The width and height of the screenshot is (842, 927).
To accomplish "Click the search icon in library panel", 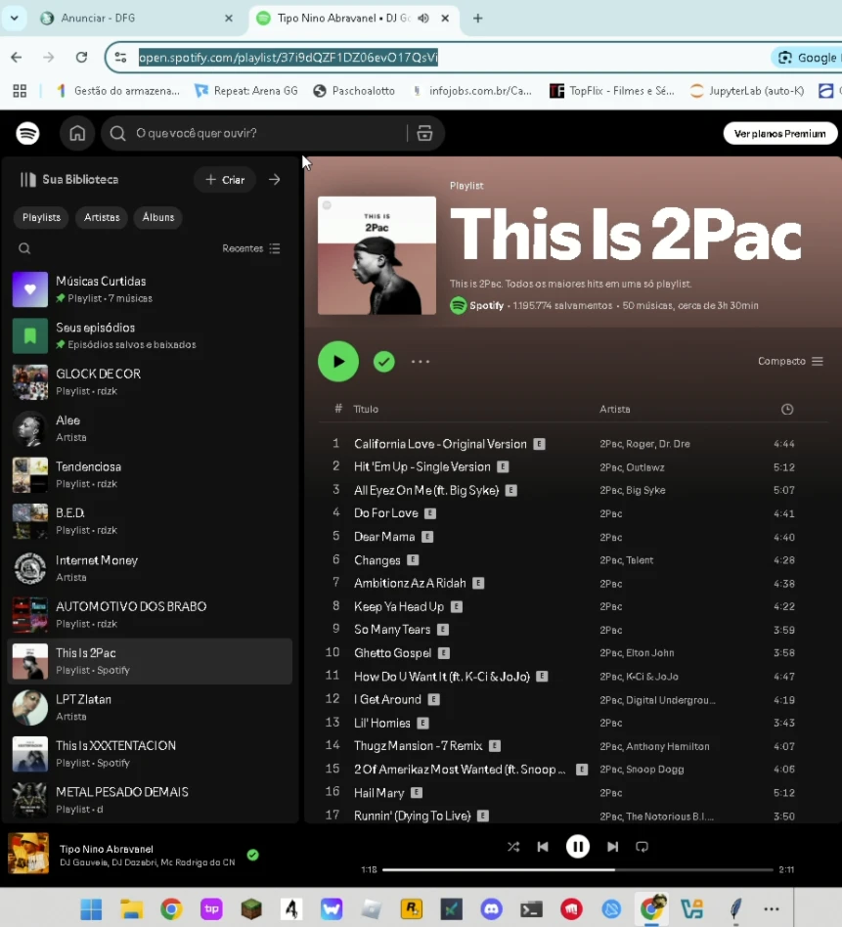I will 24,248.
